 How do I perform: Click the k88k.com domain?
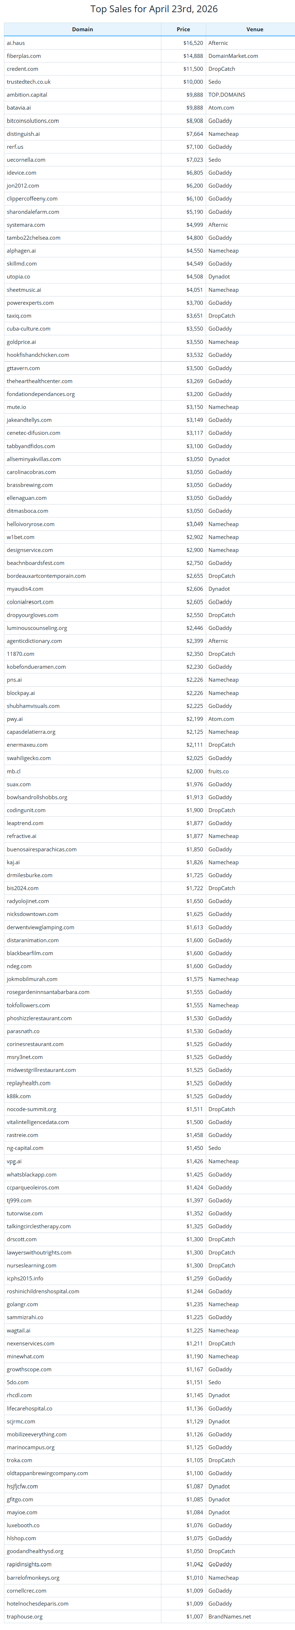click(x=19, y=1096)
